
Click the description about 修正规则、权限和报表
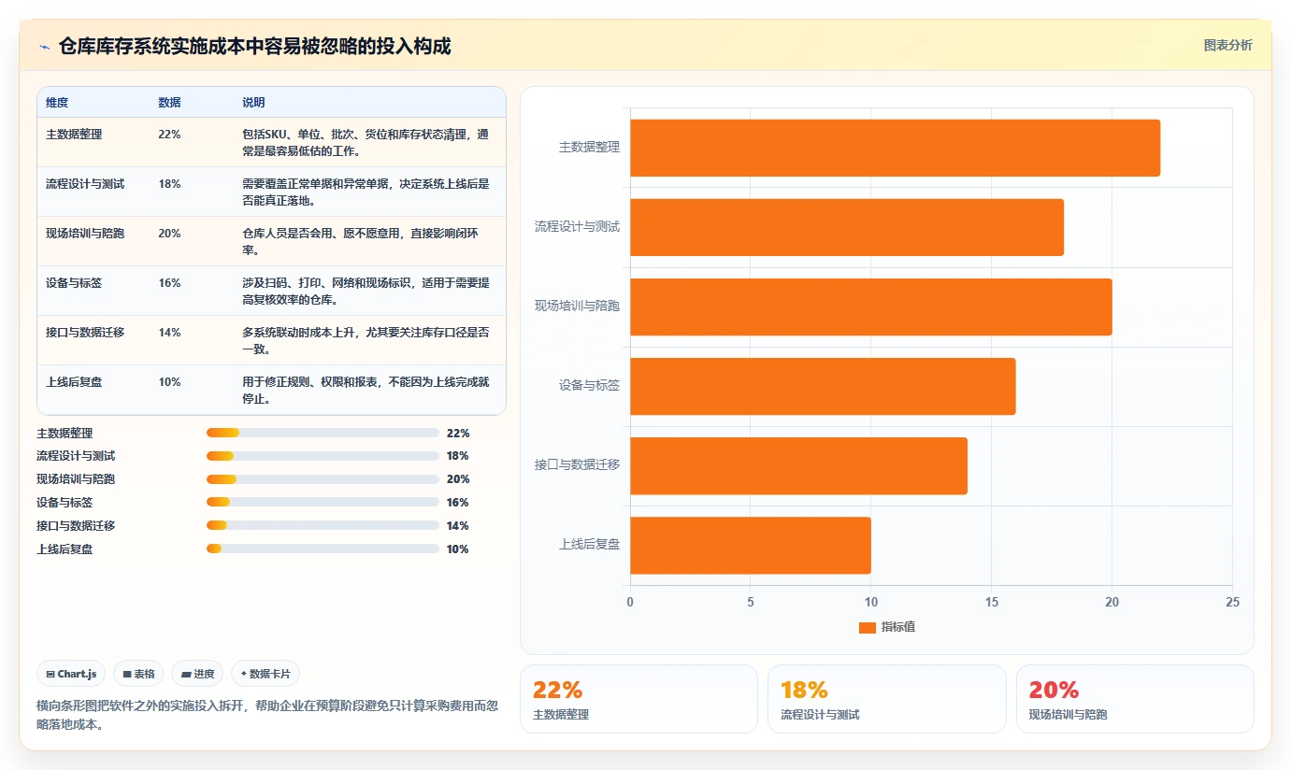pos(366,390)
